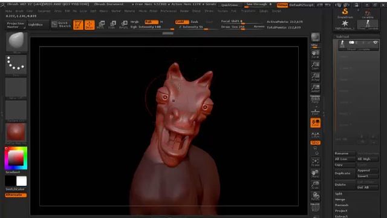Open the empty alpha slot
This screenshot has width=387, height=218.
point(16,87)
